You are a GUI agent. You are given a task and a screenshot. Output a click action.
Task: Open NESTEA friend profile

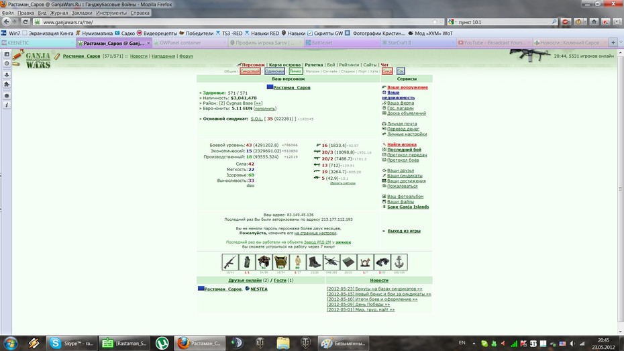259,289
